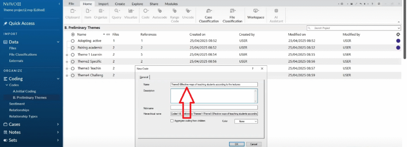
Task: Open Quick Access pin in sidebar
Action: tap(5, 23)
